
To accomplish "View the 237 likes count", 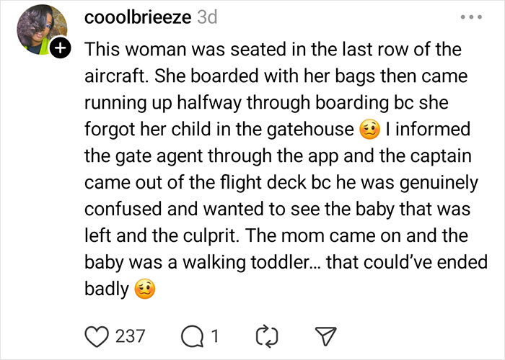I will [131, 336].
